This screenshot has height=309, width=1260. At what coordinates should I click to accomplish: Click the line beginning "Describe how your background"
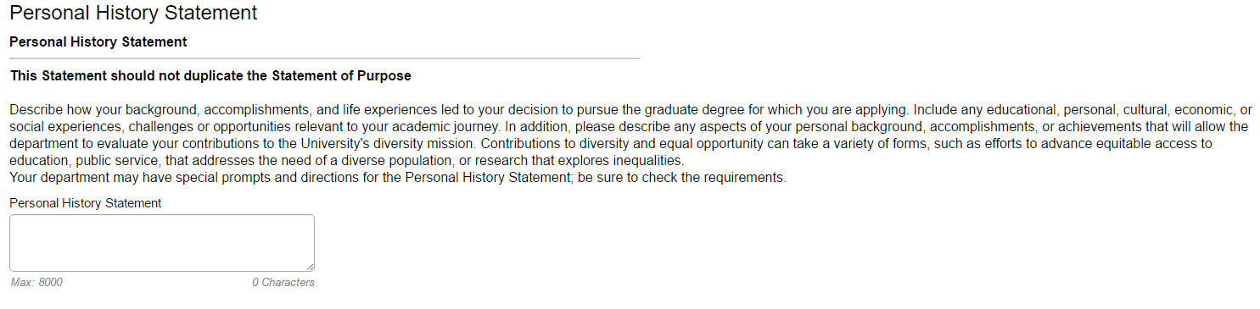630,110
